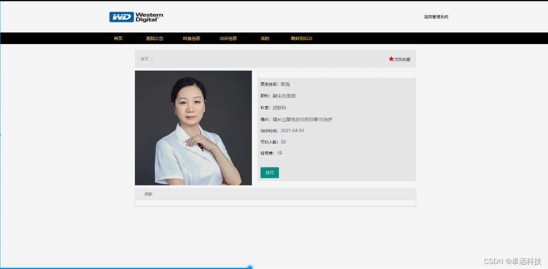This screenshot has width=548, height=269.
Task: Click the red star favorite icon
Action: pyautogui.click(x=391, y=59)
